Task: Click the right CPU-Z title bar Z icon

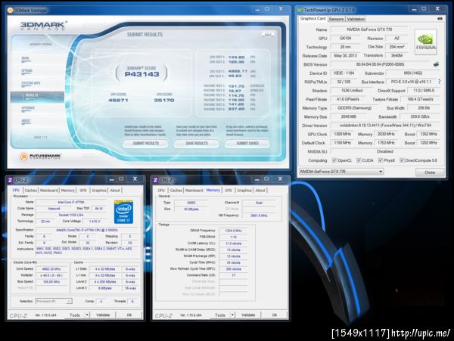Action: click(x=155, y=180)
